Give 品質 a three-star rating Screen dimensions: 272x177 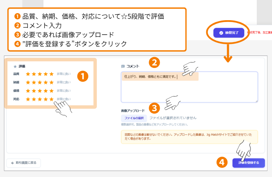click(x=40, y=74)
